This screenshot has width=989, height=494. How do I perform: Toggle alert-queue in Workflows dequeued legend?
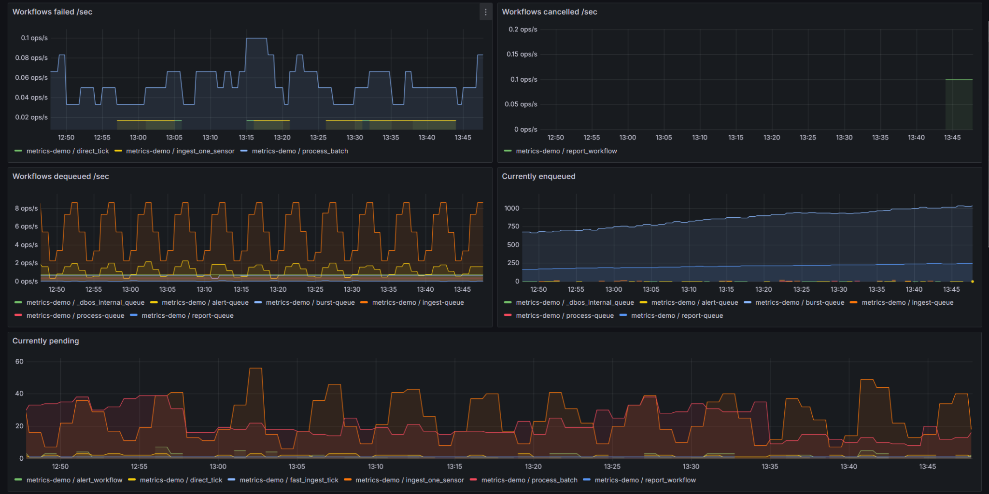pos(205,303)
